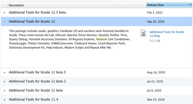Select the Additional Tools for Xcode 12 beta 5 title

coord(37,72)
